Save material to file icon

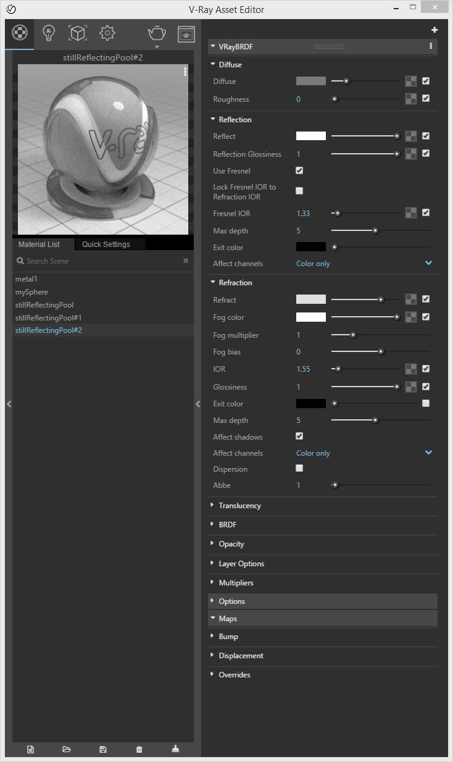103,749
